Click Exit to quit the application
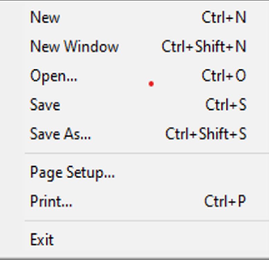 point(42,240)
